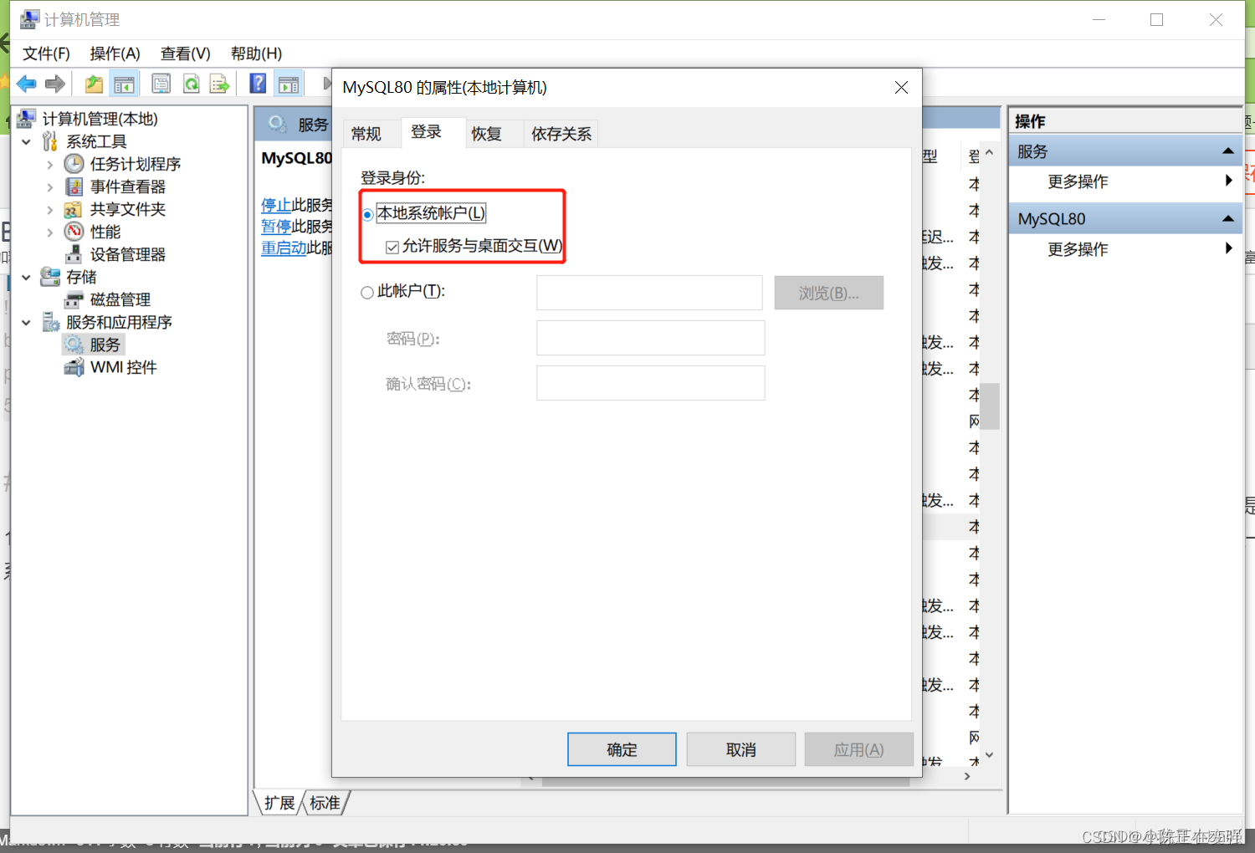Open the Properties icon in the toolbar
The width and height of the screenshot is (1255, 853).
tap(161, 84)
